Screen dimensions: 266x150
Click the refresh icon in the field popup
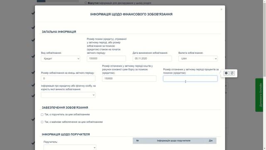coord(232,73)
